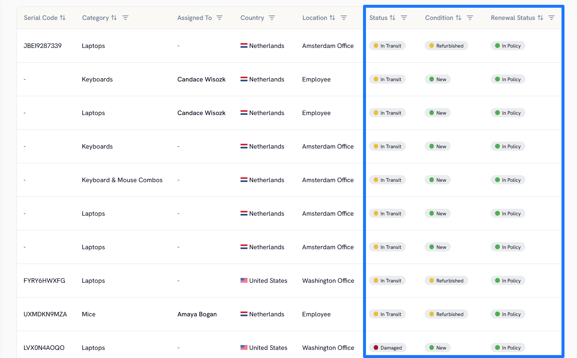The height and width of the screenshot is (358, 577).
Task: Open serial code JBEI9287339 row
Action: tap(43, 46)
